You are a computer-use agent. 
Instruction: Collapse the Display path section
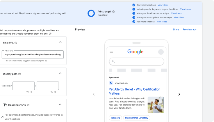(60, 73)
